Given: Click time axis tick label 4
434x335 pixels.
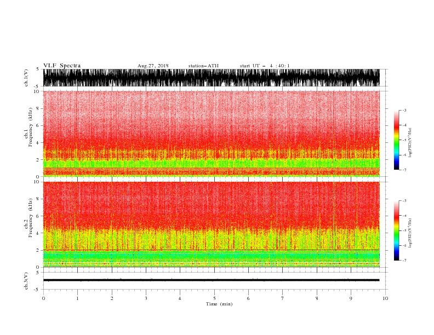Looking at the screenshot, I should (x=180, y=298).
